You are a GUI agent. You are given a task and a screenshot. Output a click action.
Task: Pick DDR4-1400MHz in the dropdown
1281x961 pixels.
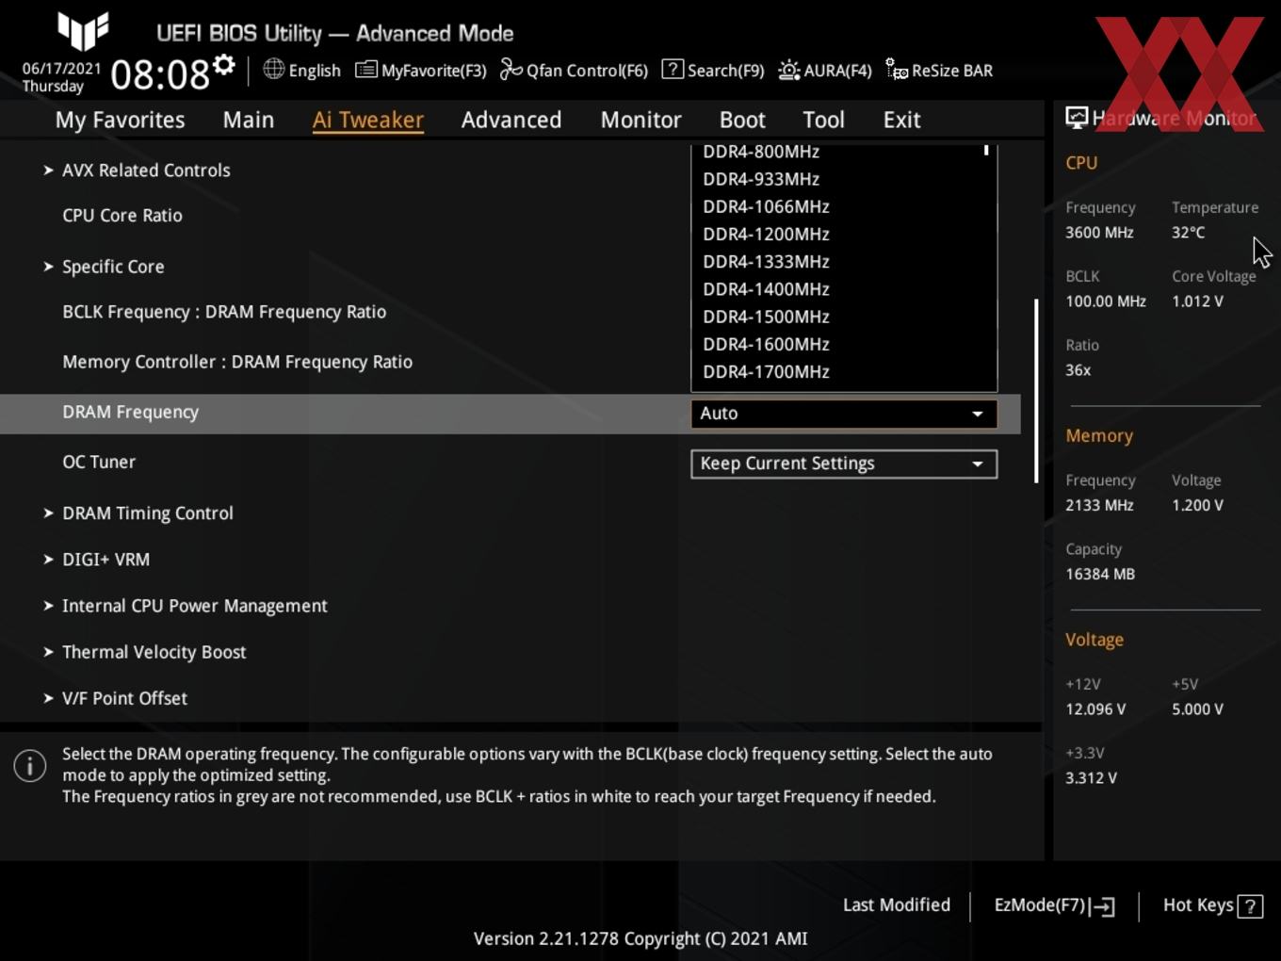point(766,289)
